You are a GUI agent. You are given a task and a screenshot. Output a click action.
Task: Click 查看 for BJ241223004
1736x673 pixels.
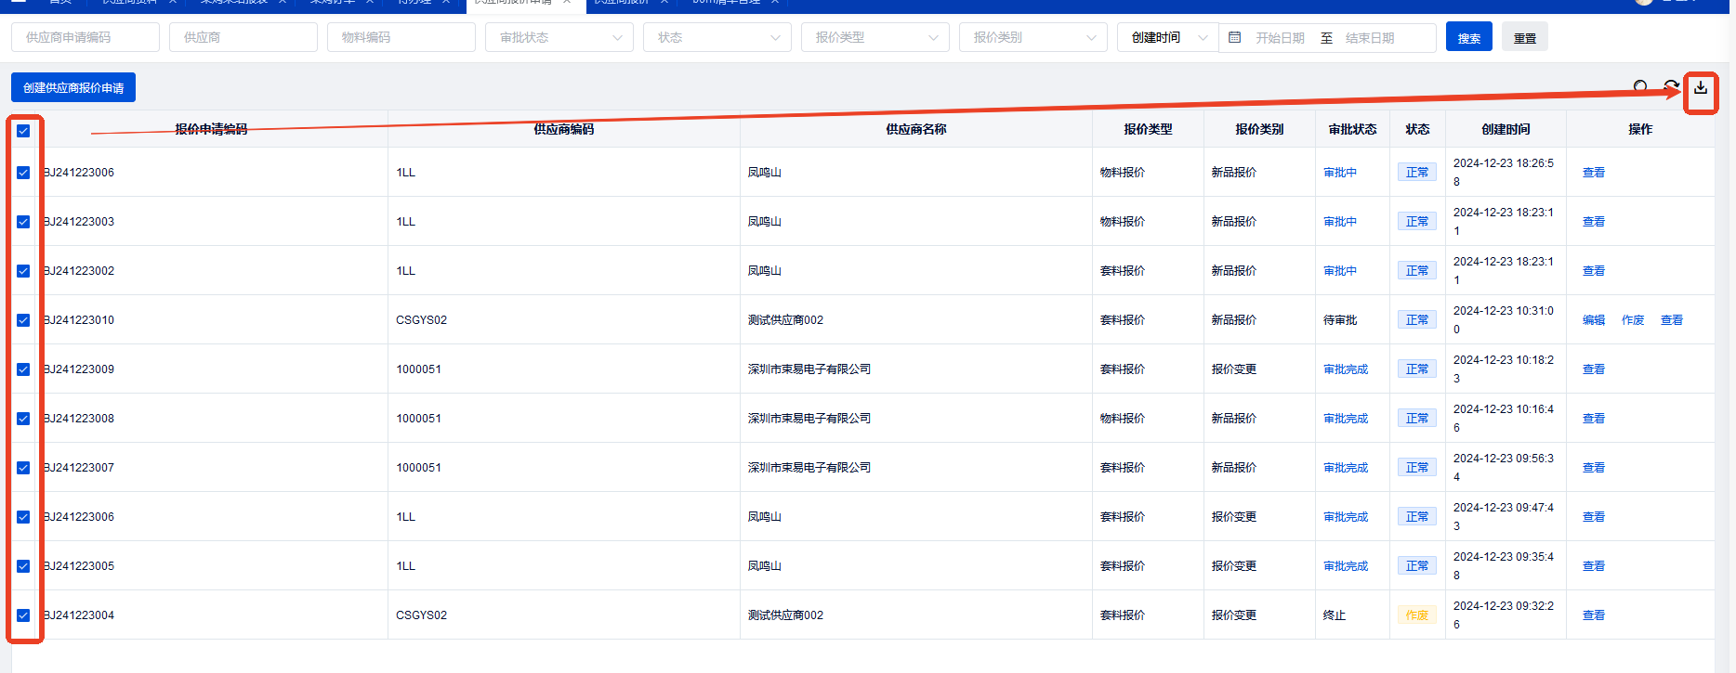pyautogui.click(x=1594, y=615)
